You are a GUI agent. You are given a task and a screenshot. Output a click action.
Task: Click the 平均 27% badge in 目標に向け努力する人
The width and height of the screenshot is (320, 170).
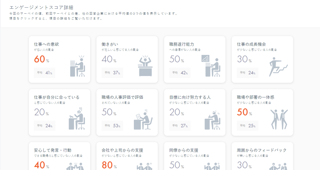(x=180, y=126)
